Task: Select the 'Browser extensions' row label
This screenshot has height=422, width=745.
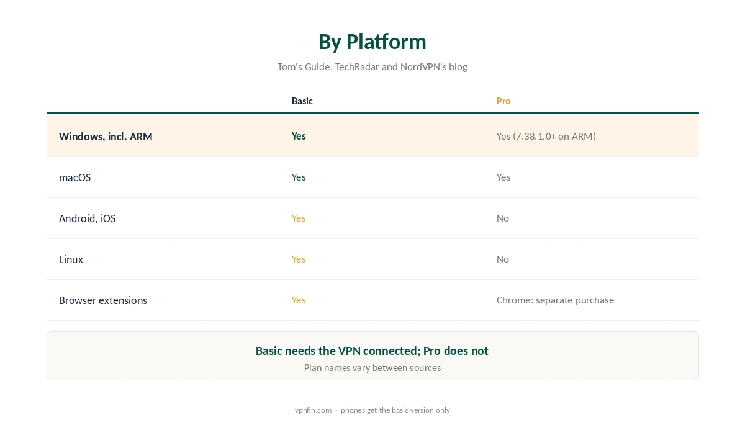Action: (103, 300)
